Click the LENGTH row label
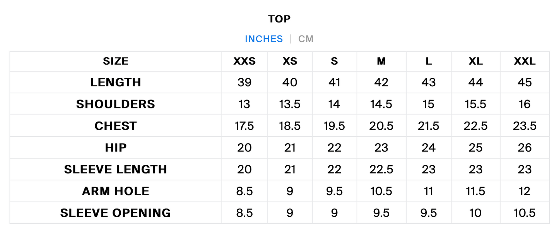This screenshot has width=559, height=252. pos(116,82)
